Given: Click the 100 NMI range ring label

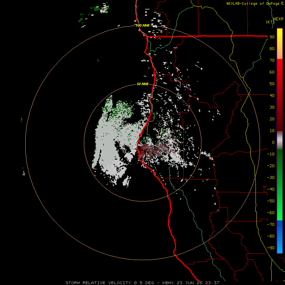Looking at the screenshot, I should click(x=142, y=25).
